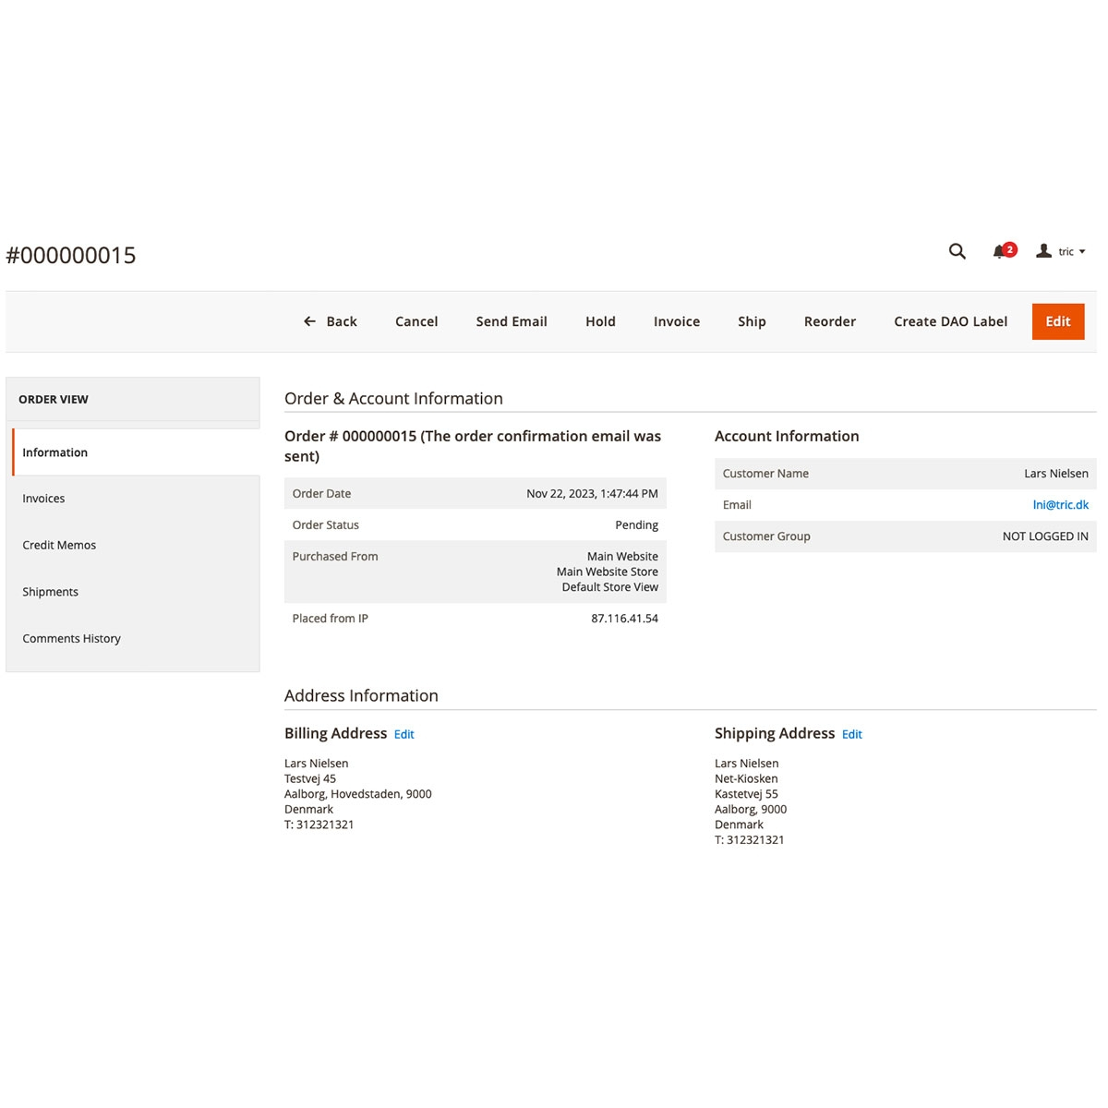Edit the Shipping Address
Image resolution: width=1108 pixels, height=1108 pixels.
(852, 735)
